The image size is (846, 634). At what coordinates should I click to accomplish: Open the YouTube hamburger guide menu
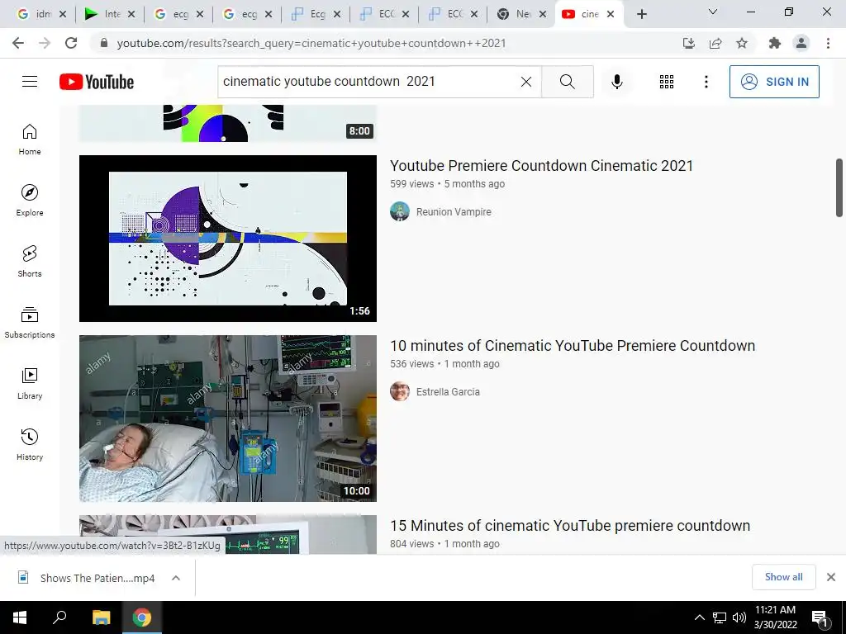[30, 82]
